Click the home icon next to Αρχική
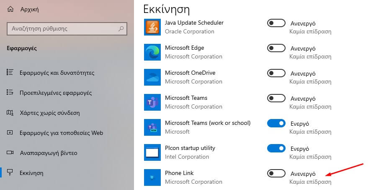 10,9
